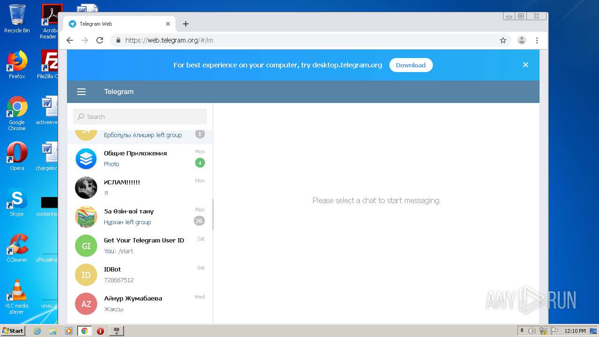Open the Telegram hamburger menu
599x337 pixels.
[81, 92]
